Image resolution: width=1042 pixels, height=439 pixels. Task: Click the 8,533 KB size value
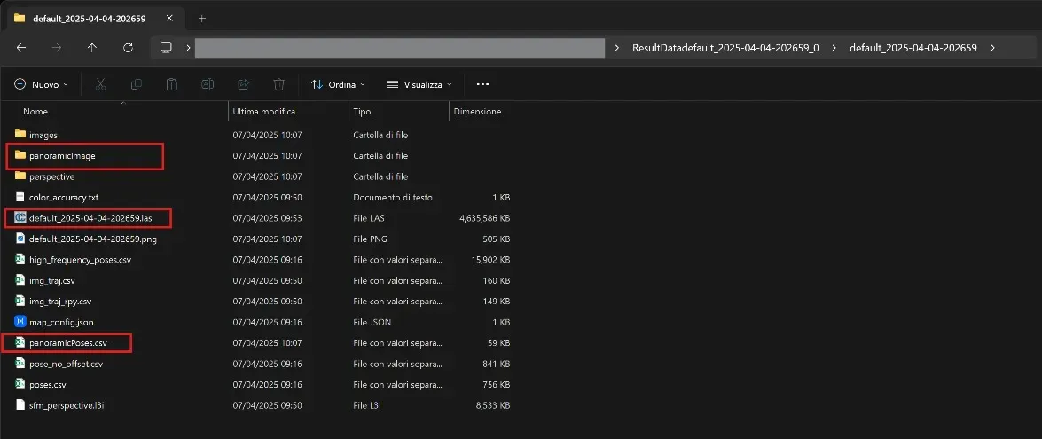tap(494, 404)
